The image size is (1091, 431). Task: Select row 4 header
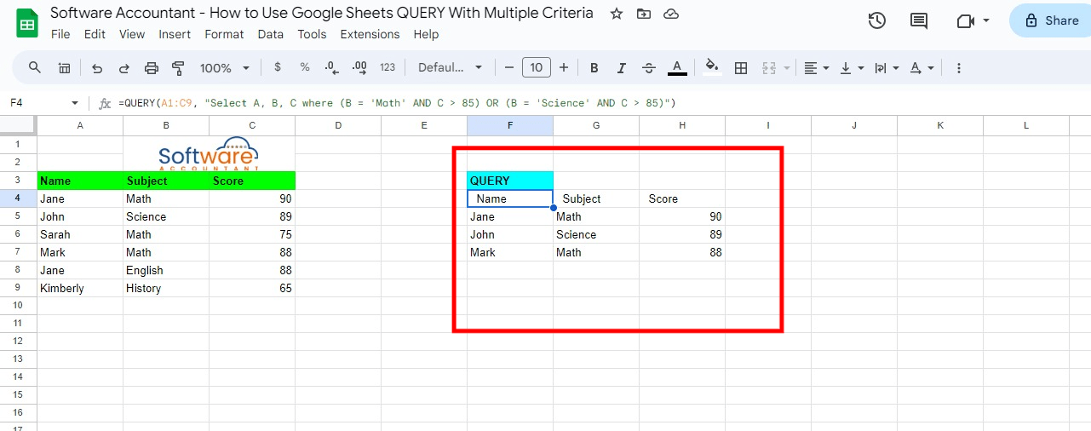[18, 198]
